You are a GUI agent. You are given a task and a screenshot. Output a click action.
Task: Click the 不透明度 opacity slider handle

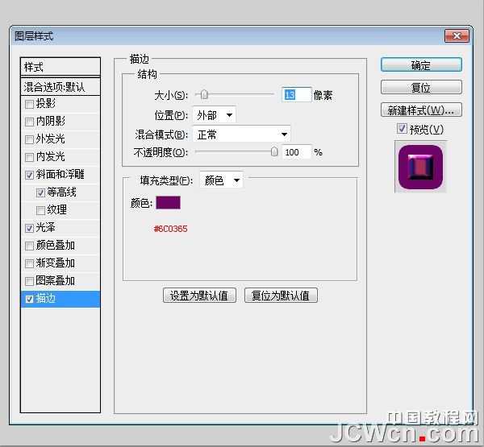274,151
